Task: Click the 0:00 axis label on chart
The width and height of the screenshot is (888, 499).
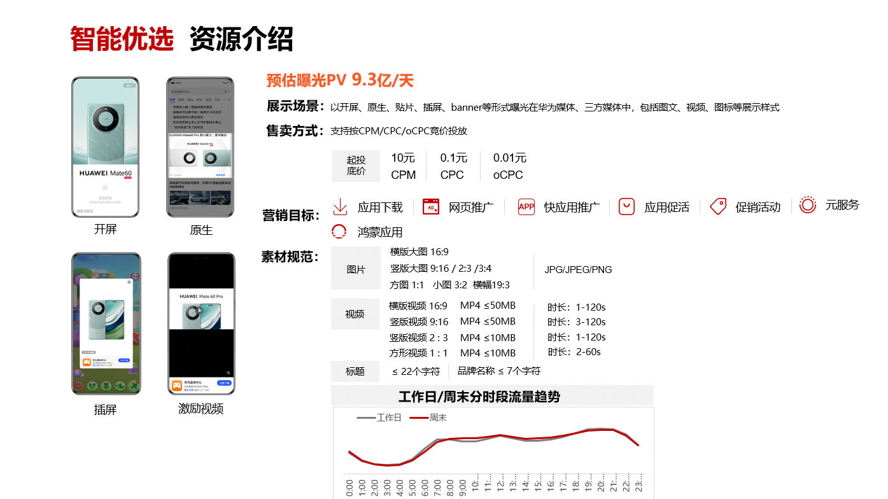Action: [349, 488]
